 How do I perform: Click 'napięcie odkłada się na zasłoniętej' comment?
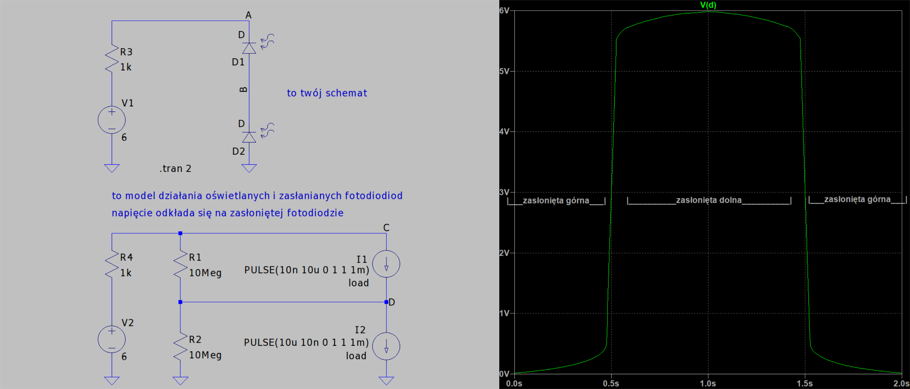click(x=228, y=213)
